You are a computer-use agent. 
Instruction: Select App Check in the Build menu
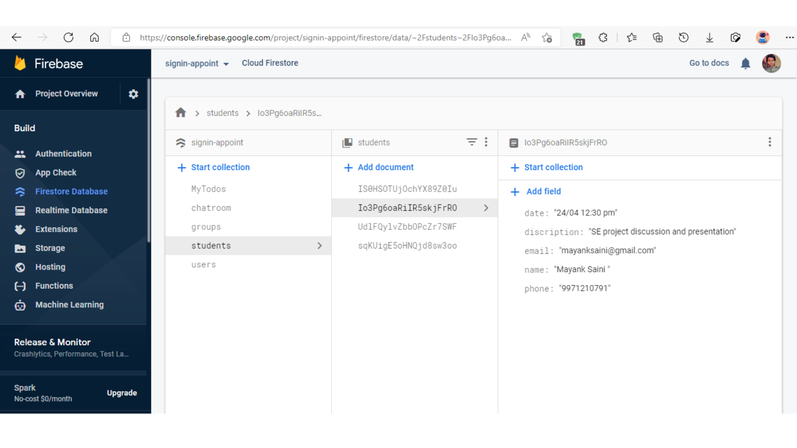pyautogui.click(x=56, y=173)
